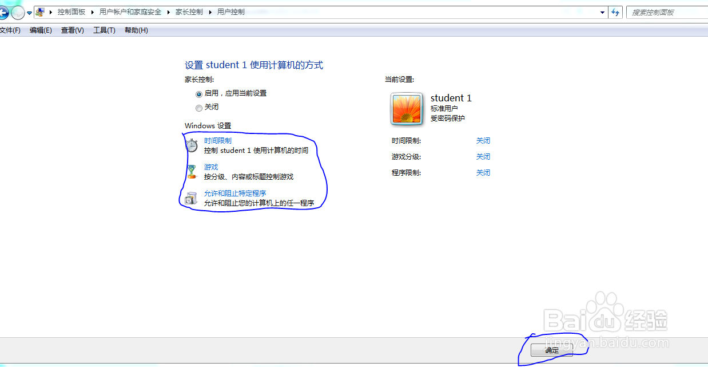708x367 pixels.
Task: Select the 关闭 radio button under 家长控制
Action: pyautogui.click(x=199, y=107)
